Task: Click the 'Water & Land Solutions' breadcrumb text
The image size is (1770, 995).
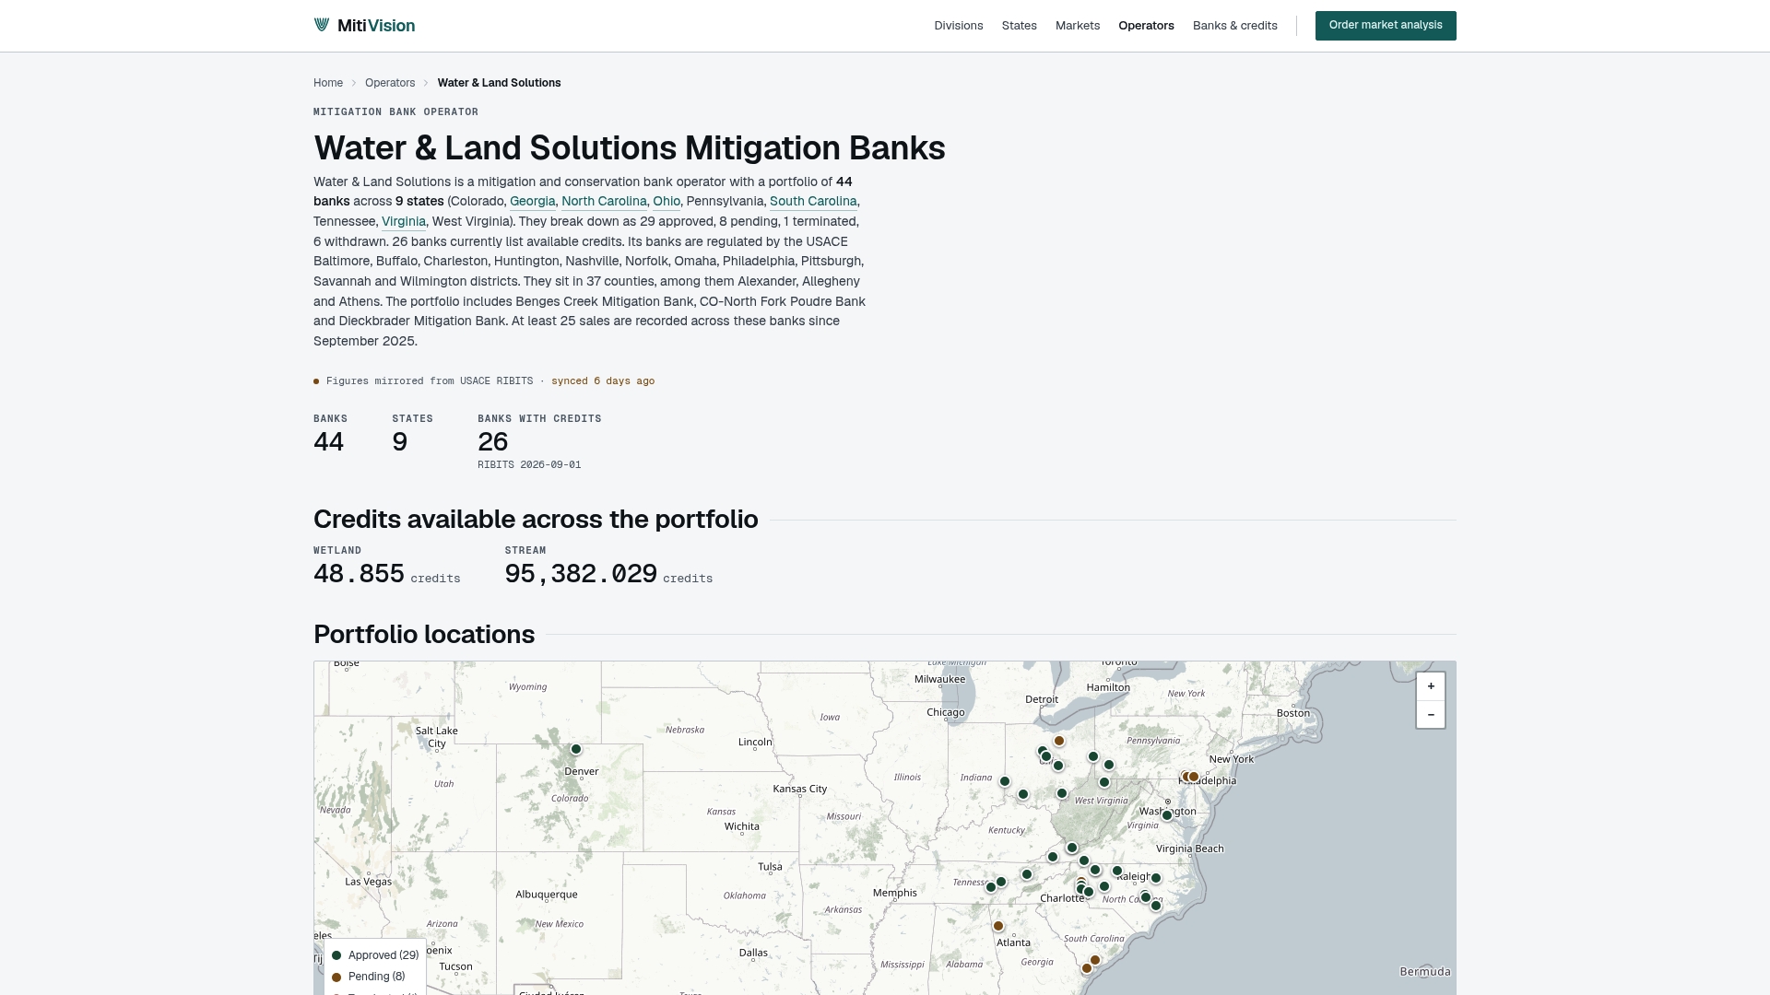Action: point(499,83)
